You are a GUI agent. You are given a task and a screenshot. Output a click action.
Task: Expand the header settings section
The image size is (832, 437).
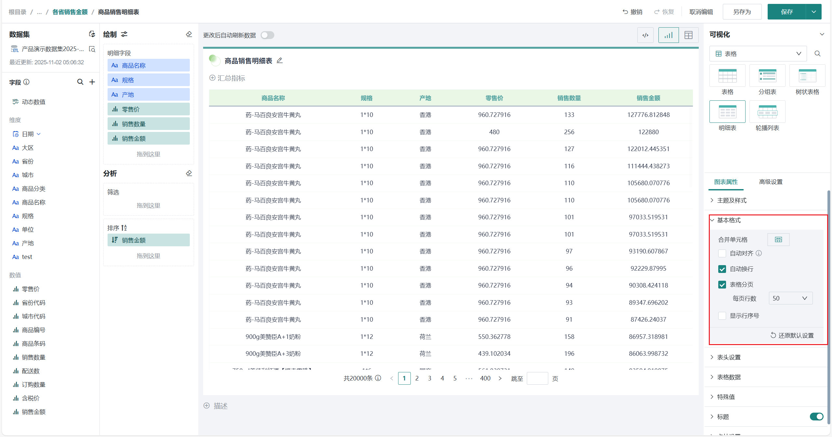pyautogui.click(x=729, y=357)
